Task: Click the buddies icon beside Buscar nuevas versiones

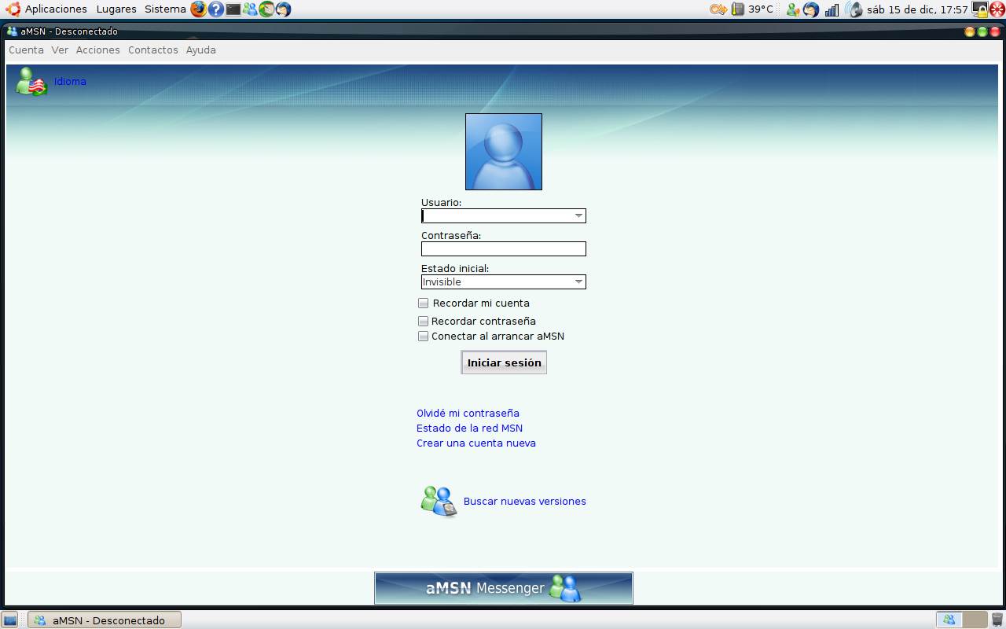Action: (x=439, y=502)
